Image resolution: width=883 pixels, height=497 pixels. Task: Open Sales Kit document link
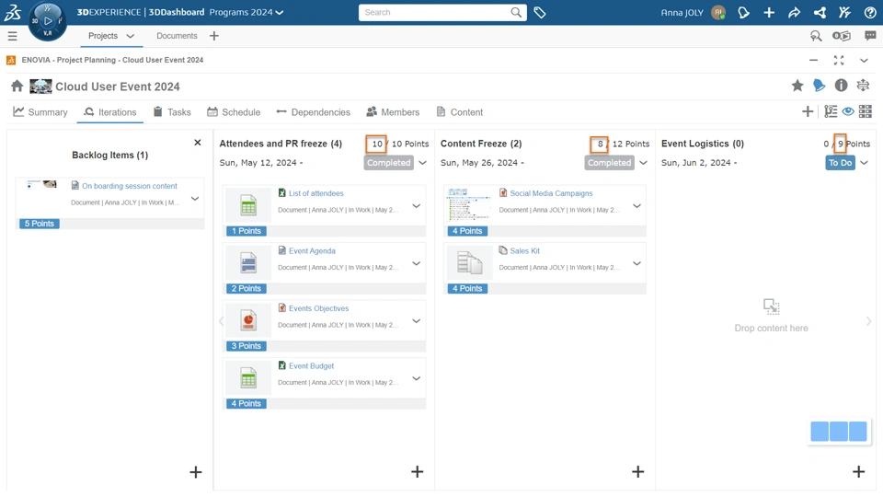(x=525, y=250)
